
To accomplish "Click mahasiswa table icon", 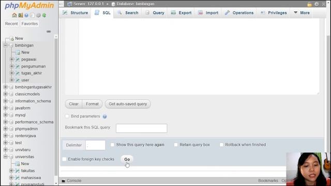I will (18, 178).
